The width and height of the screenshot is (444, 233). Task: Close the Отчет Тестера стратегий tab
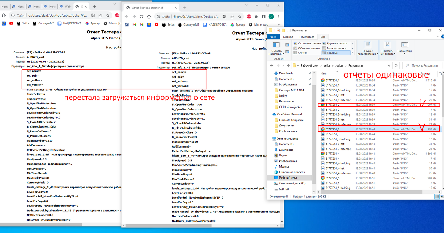(x=176, y=7)
